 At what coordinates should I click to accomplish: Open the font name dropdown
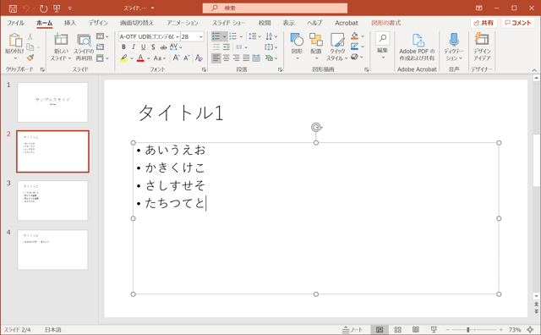[178, 36]
